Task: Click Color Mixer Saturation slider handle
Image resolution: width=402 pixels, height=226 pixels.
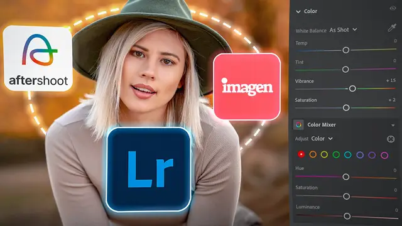Action: [x=346, y=196]
